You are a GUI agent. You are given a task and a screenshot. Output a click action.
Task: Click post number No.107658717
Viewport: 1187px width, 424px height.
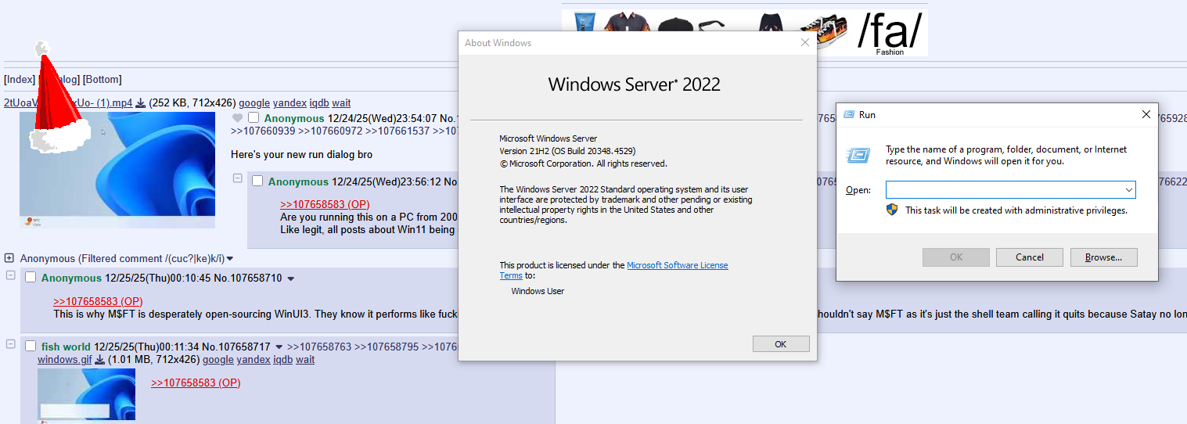236,347
